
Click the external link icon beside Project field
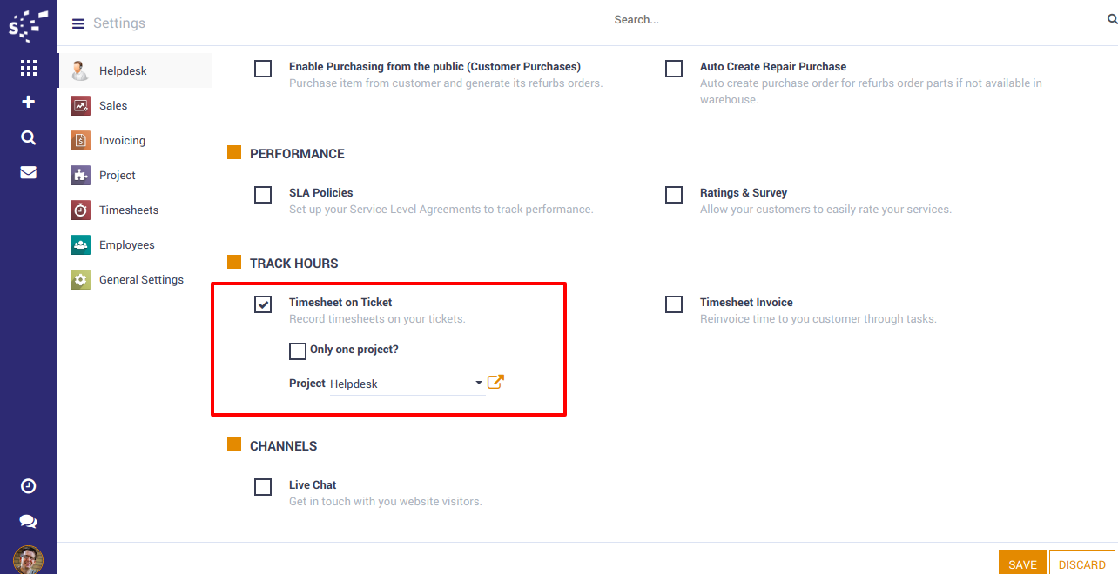495,382
